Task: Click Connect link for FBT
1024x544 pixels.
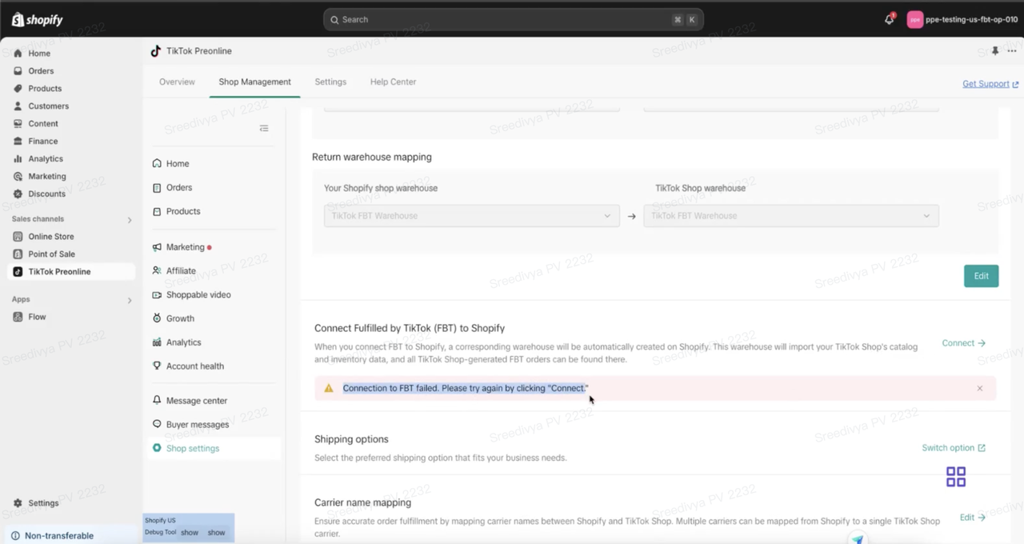Action: pyautogui.click(x=963, y=343)
